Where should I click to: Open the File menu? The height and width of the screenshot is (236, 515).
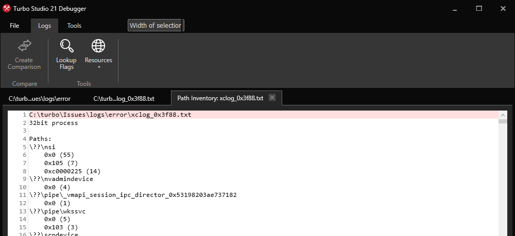[x=14, y=26]
